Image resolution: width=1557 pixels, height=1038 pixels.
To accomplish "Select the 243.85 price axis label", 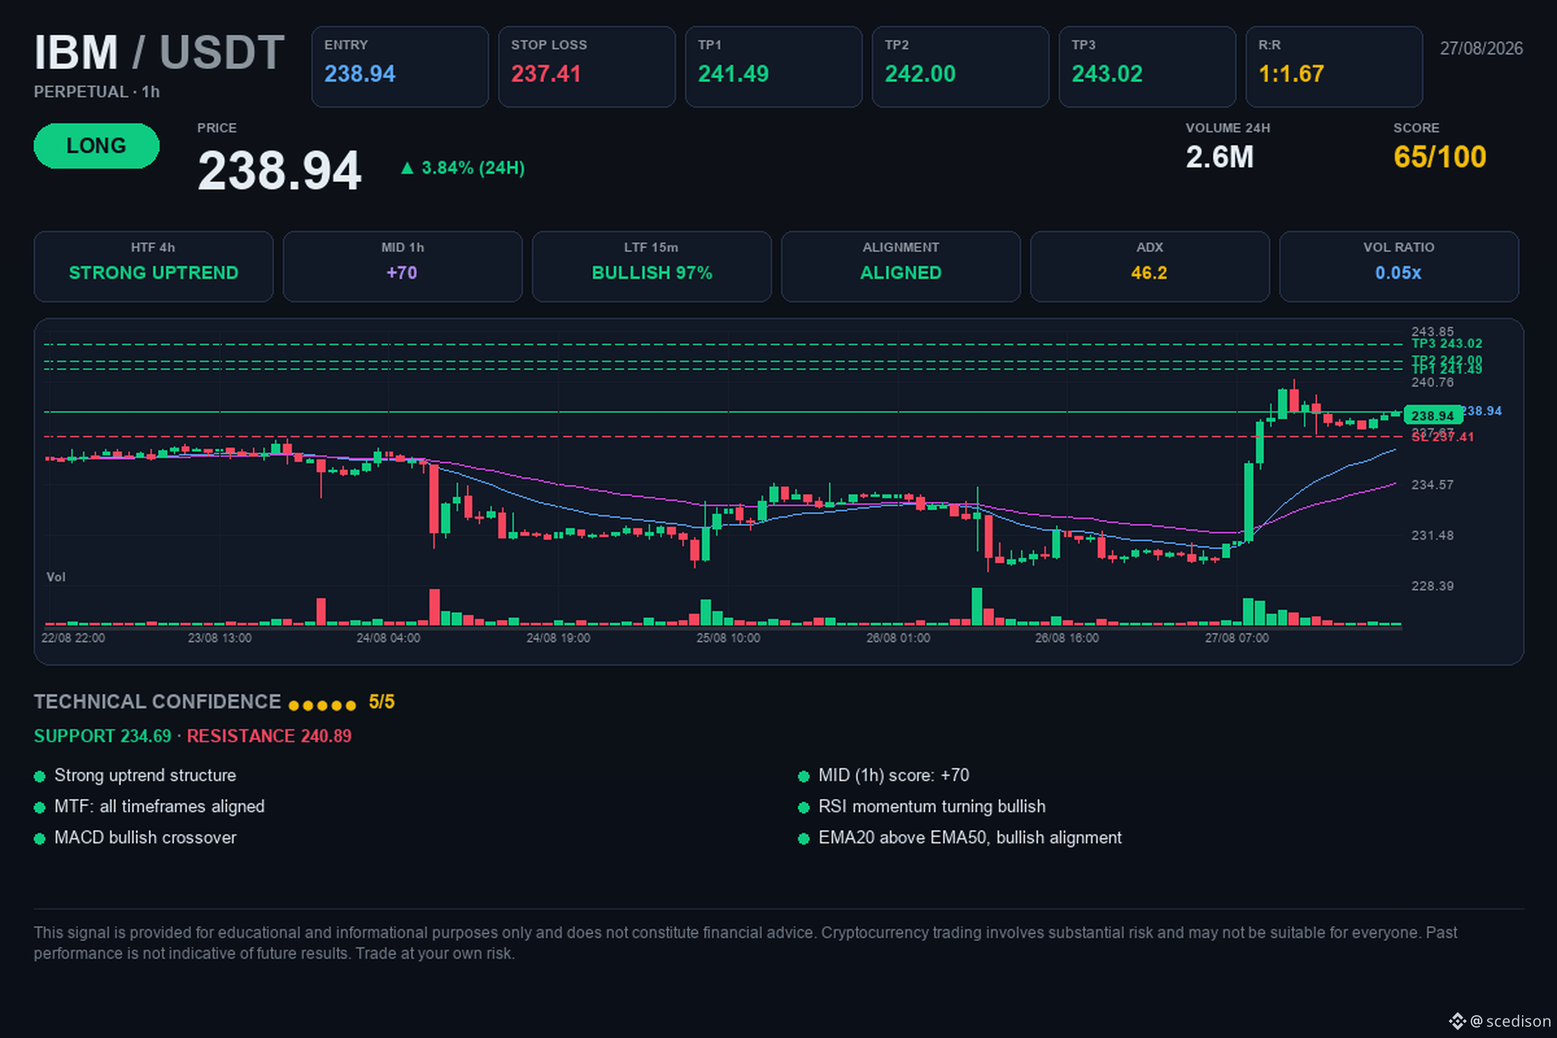I will (1432, 331).
